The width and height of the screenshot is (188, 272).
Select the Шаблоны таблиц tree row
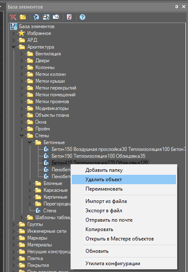point(53,217)
